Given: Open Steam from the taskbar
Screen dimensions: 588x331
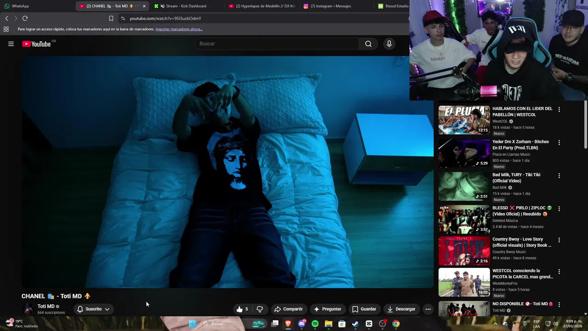Looking at the screenshot, I should coord(355,324).
